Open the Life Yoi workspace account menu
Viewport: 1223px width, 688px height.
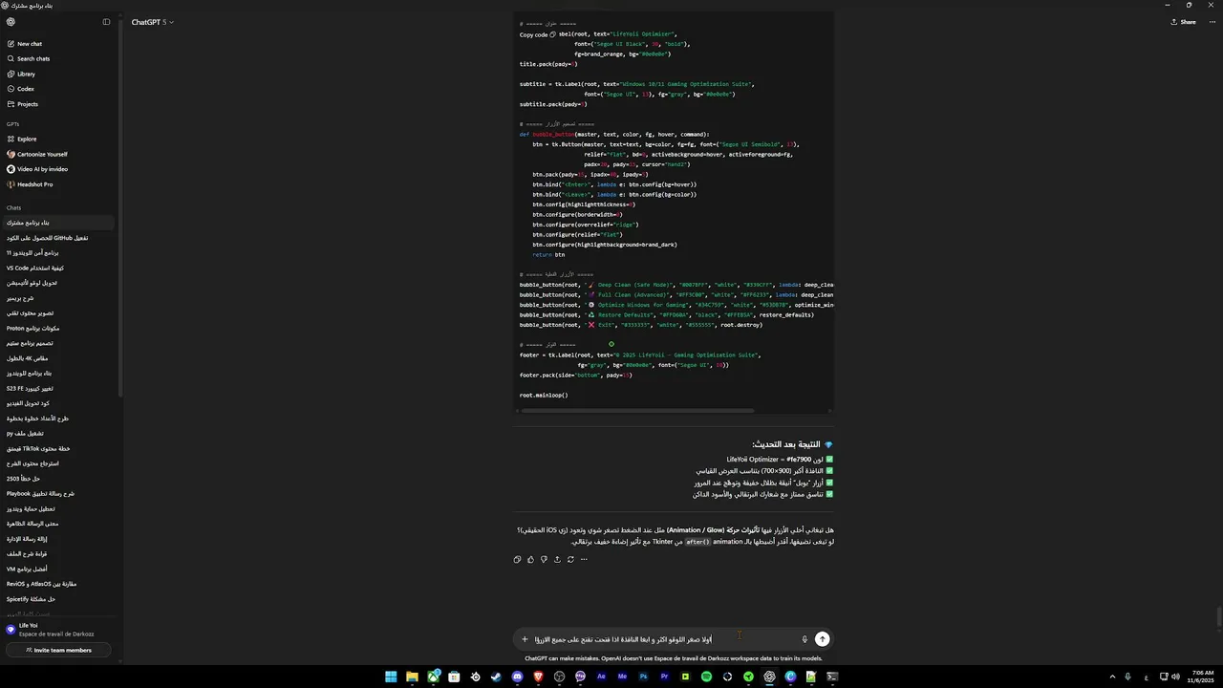[57, 630]
